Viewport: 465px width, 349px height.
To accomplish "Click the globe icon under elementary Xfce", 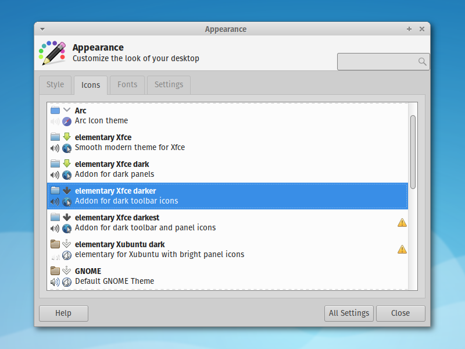I will coord(67,148).
